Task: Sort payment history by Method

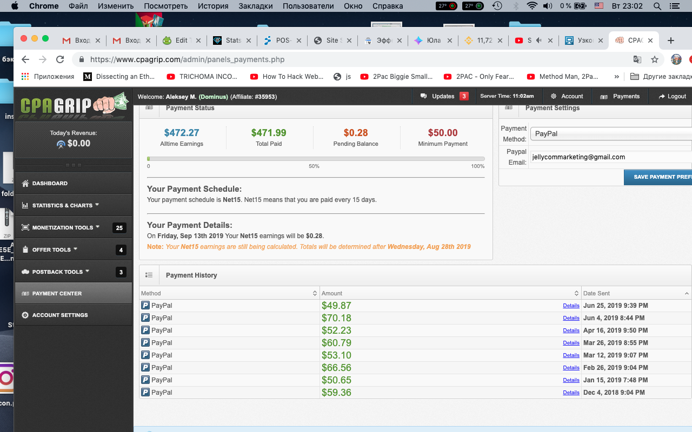Action: coord(229,293)
